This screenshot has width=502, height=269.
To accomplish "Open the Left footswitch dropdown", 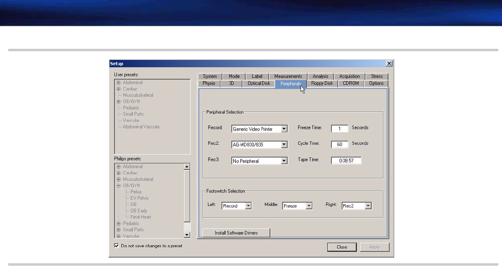I will (x=248, y=206).
